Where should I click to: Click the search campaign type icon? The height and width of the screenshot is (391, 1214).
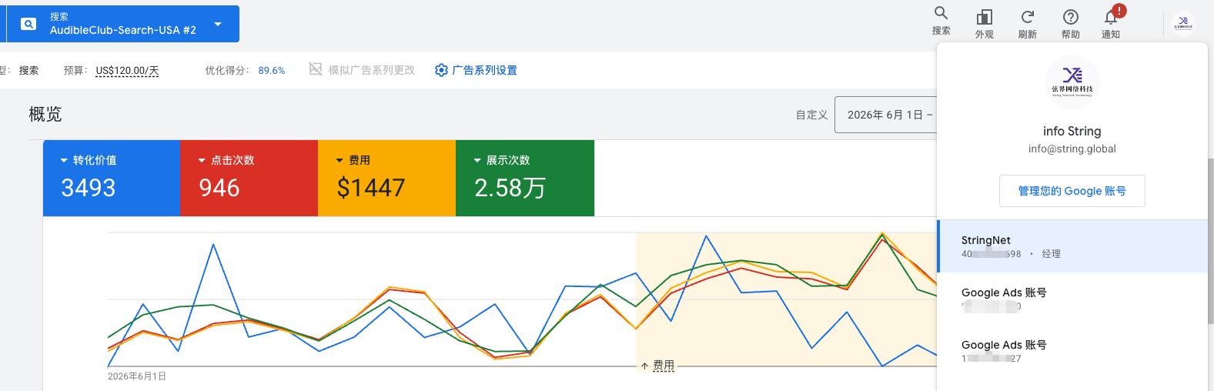coord(28,24)
